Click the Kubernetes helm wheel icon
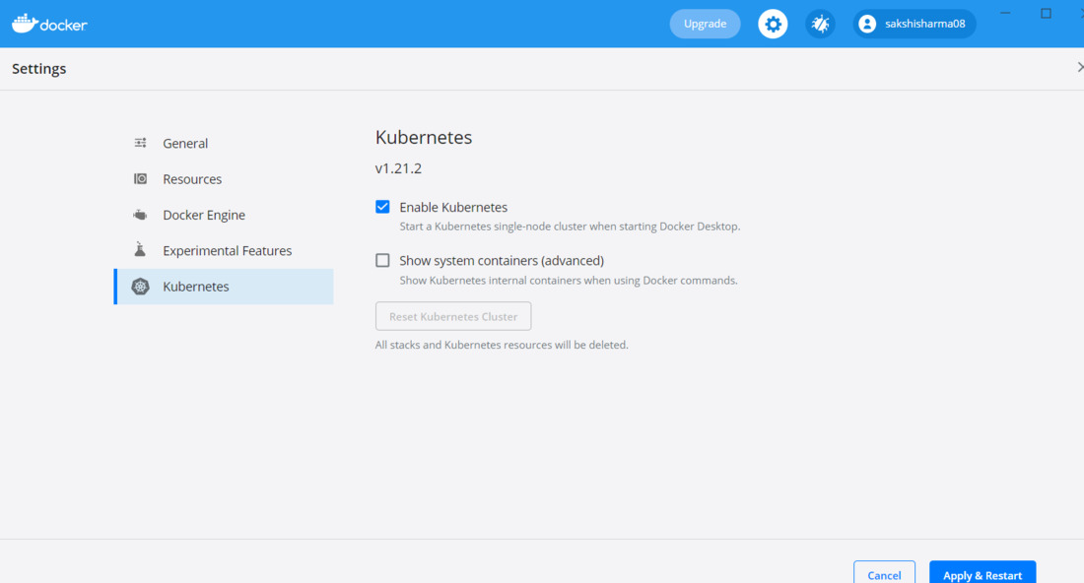Image resolution: width=1084 pixels, height=583 pixels. coord(140,286)
